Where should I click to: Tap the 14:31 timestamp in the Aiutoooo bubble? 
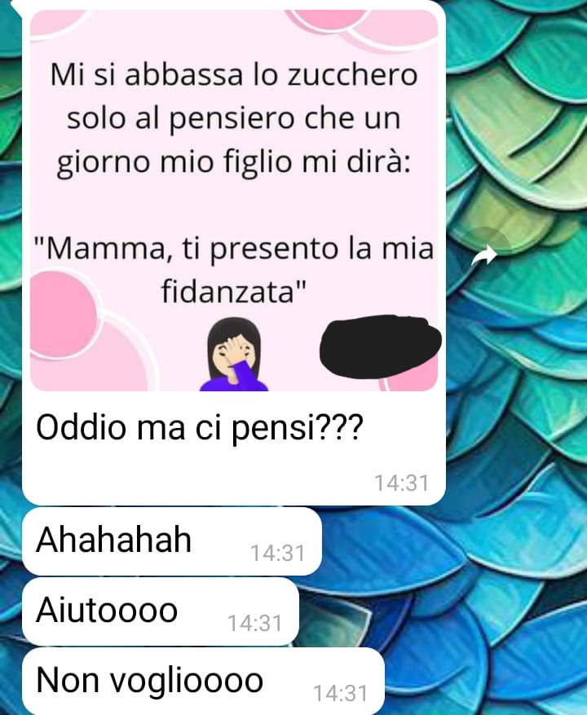[x=254, y=624]
